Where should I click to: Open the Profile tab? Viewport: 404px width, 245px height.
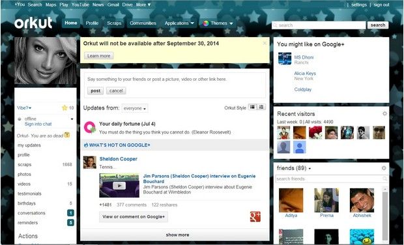coord(92,23)
